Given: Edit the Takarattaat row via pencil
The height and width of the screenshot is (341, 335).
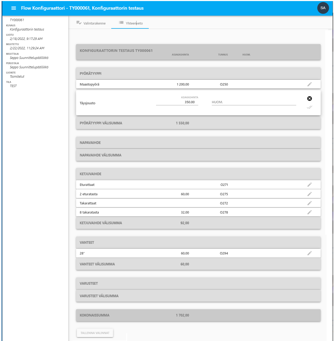Looking at the screenshot, I should [309, 203].
